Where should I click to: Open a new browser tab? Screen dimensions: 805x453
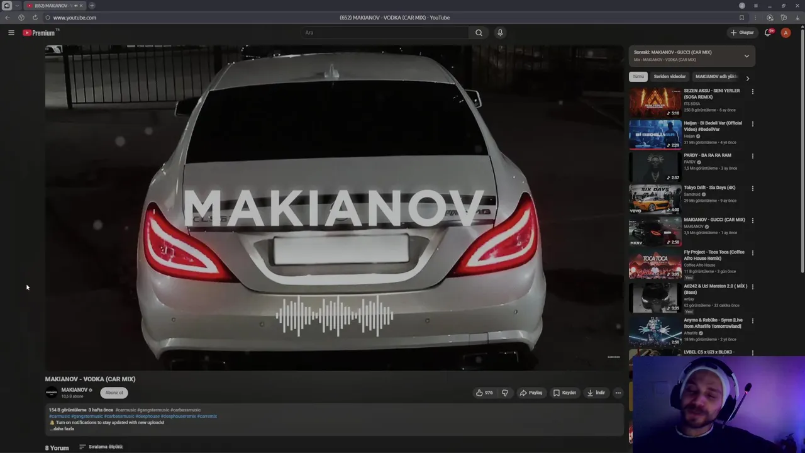92,6
